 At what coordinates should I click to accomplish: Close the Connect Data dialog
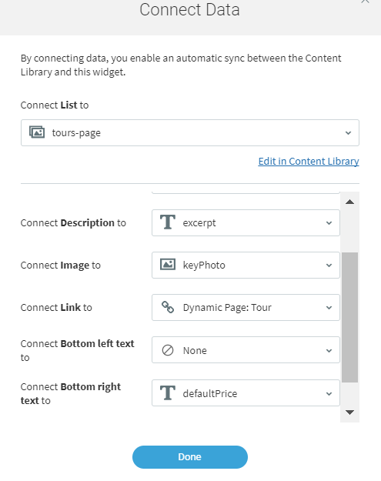[365, 2]
